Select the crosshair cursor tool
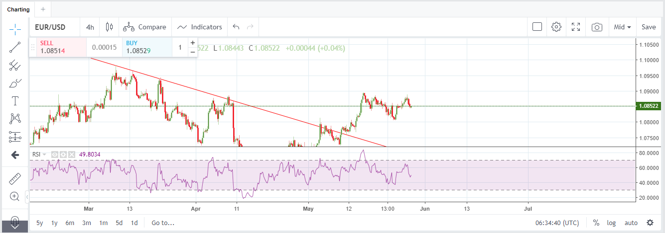665x233 pixels. (x=15, y=29)
